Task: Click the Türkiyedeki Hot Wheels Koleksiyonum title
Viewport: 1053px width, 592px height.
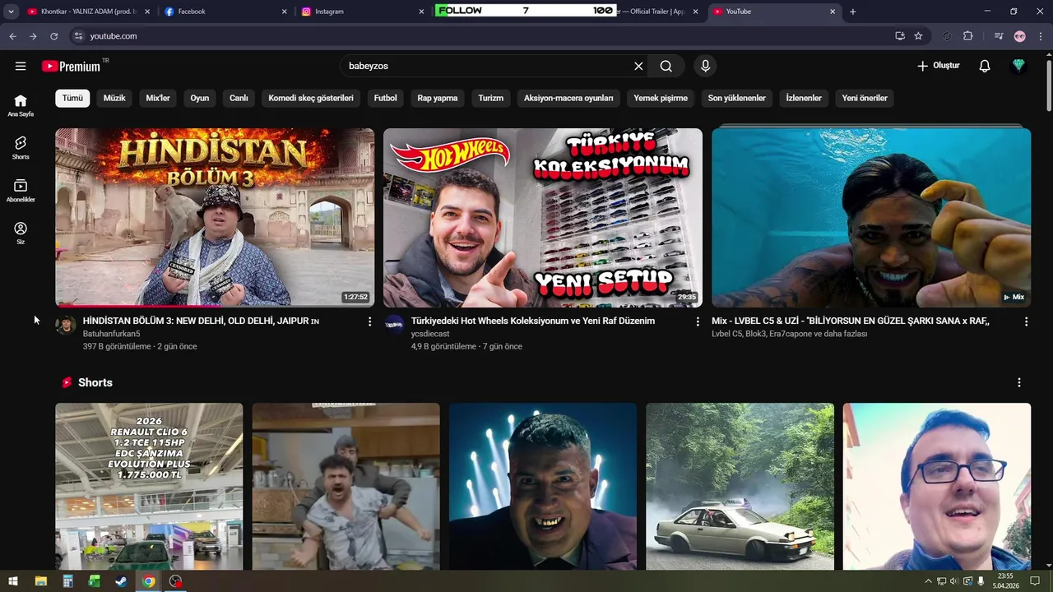Action: 533,321
